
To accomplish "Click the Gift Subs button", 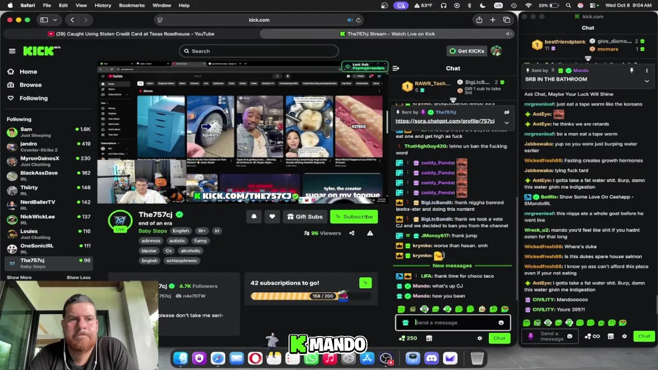I will (x=305, y=216).
